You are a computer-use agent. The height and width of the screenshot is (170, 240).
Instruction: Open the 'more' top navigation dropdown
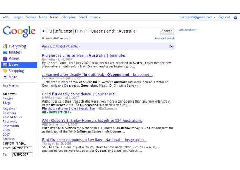point(96,17)
